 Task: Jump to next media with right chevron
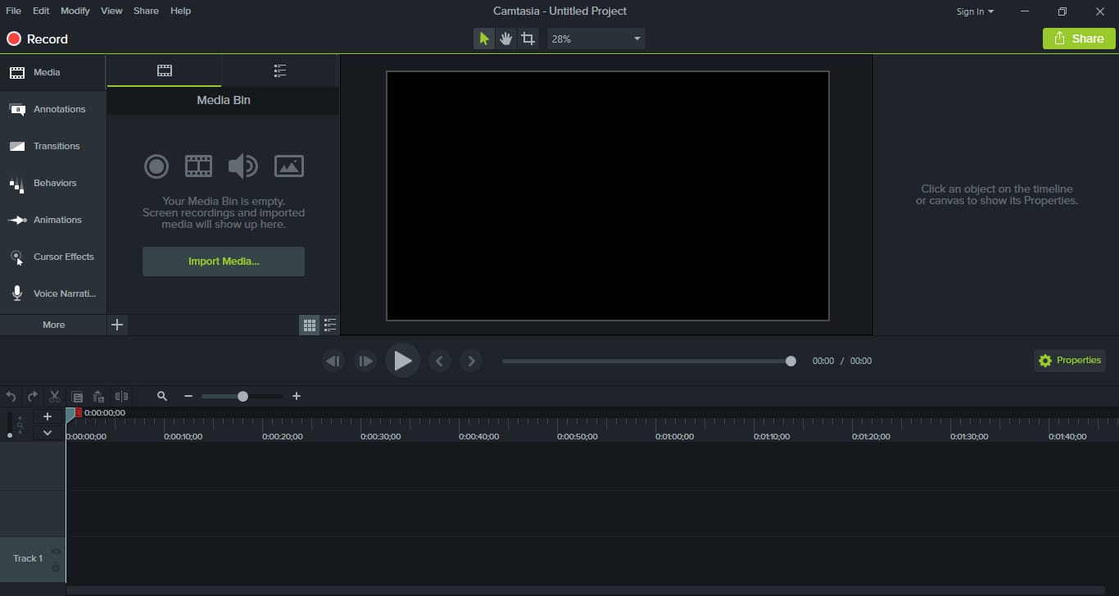tap(470, 361)
